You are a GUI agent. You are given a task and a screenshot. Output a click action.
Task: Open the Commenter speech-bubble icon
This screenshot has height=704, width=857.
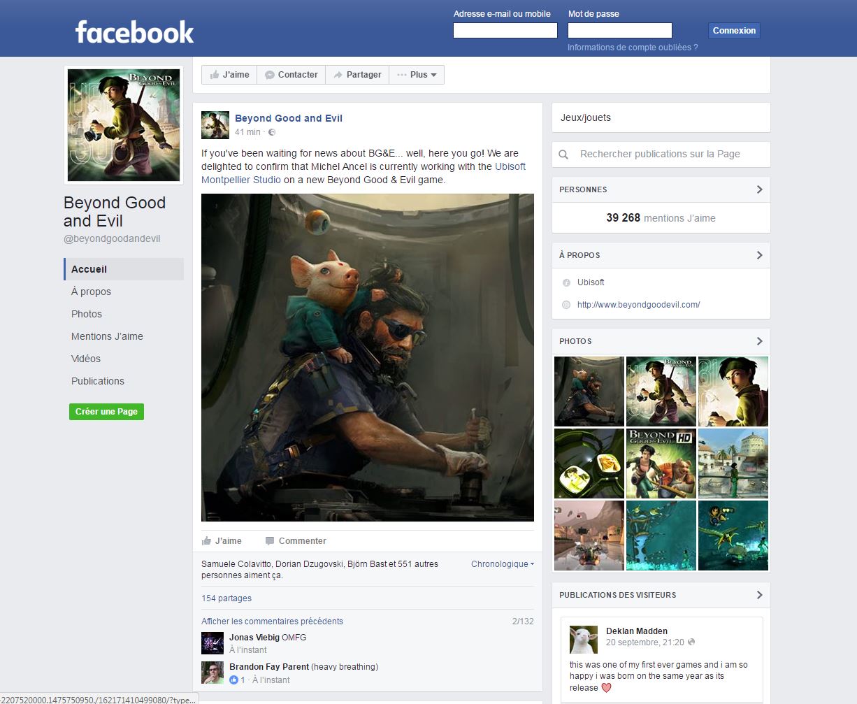tap(269, 540)
